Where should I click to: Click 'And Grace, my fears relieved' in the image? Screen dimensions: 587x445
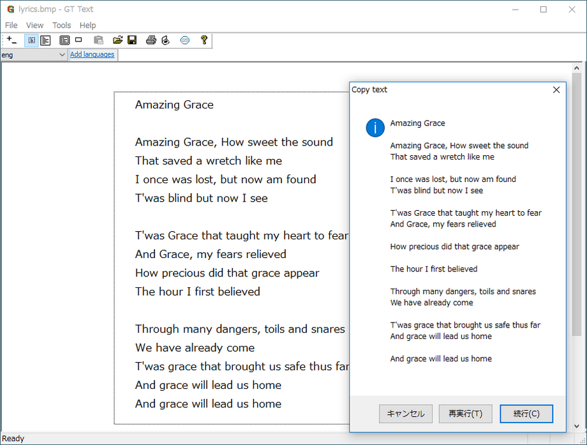pos(211,254)
